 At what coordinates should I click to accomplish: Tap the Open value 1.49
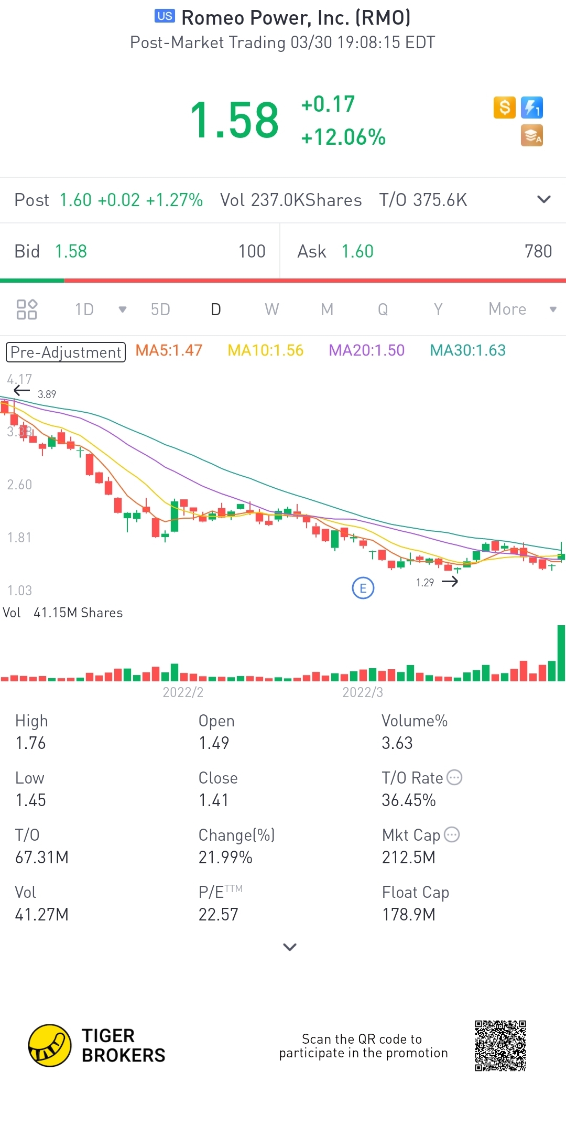[x=214, y=743]
